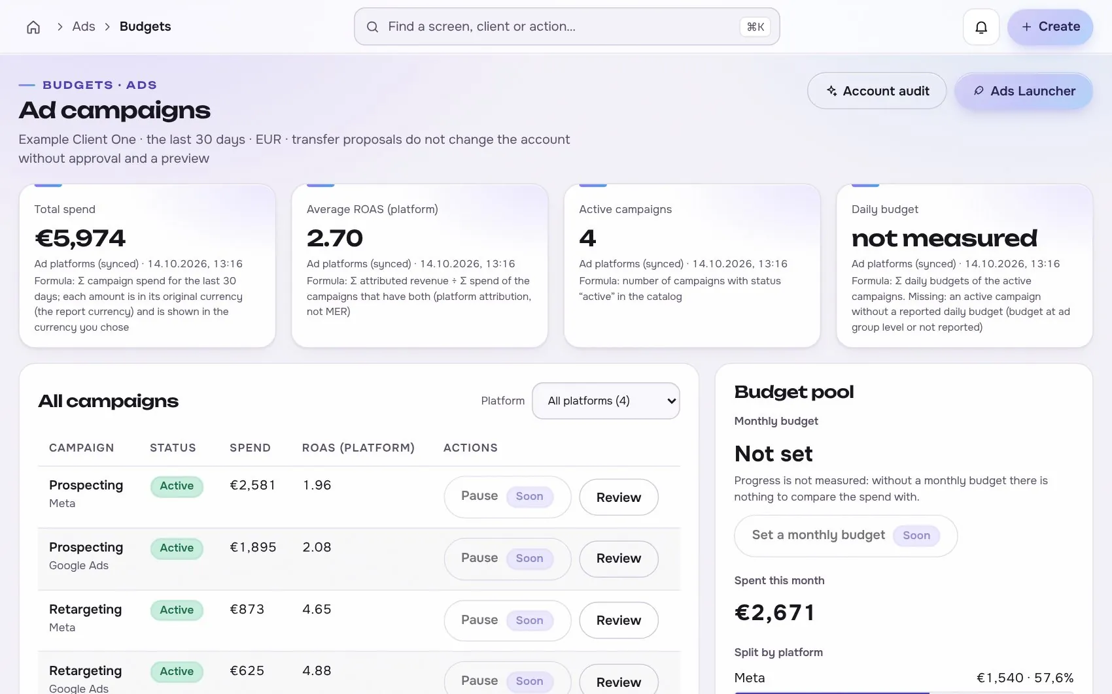Click the Daily budget not measured value
1112x694 pixels.
[x=944, y=239]
